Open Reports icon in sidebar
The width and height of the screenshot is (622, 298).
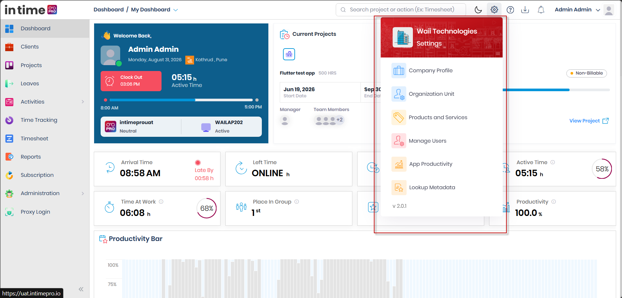9,157
